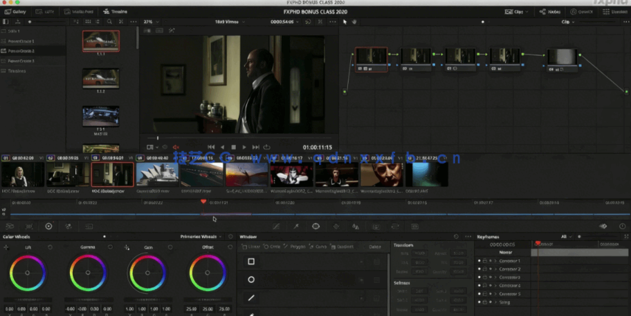Click the Gain color wheel center
The height and width of the screenshot is (316, 631).
(147, 273)
